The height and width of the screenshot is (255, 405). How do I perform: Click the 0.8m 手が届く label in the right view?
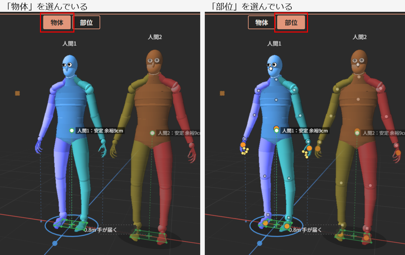305,230
